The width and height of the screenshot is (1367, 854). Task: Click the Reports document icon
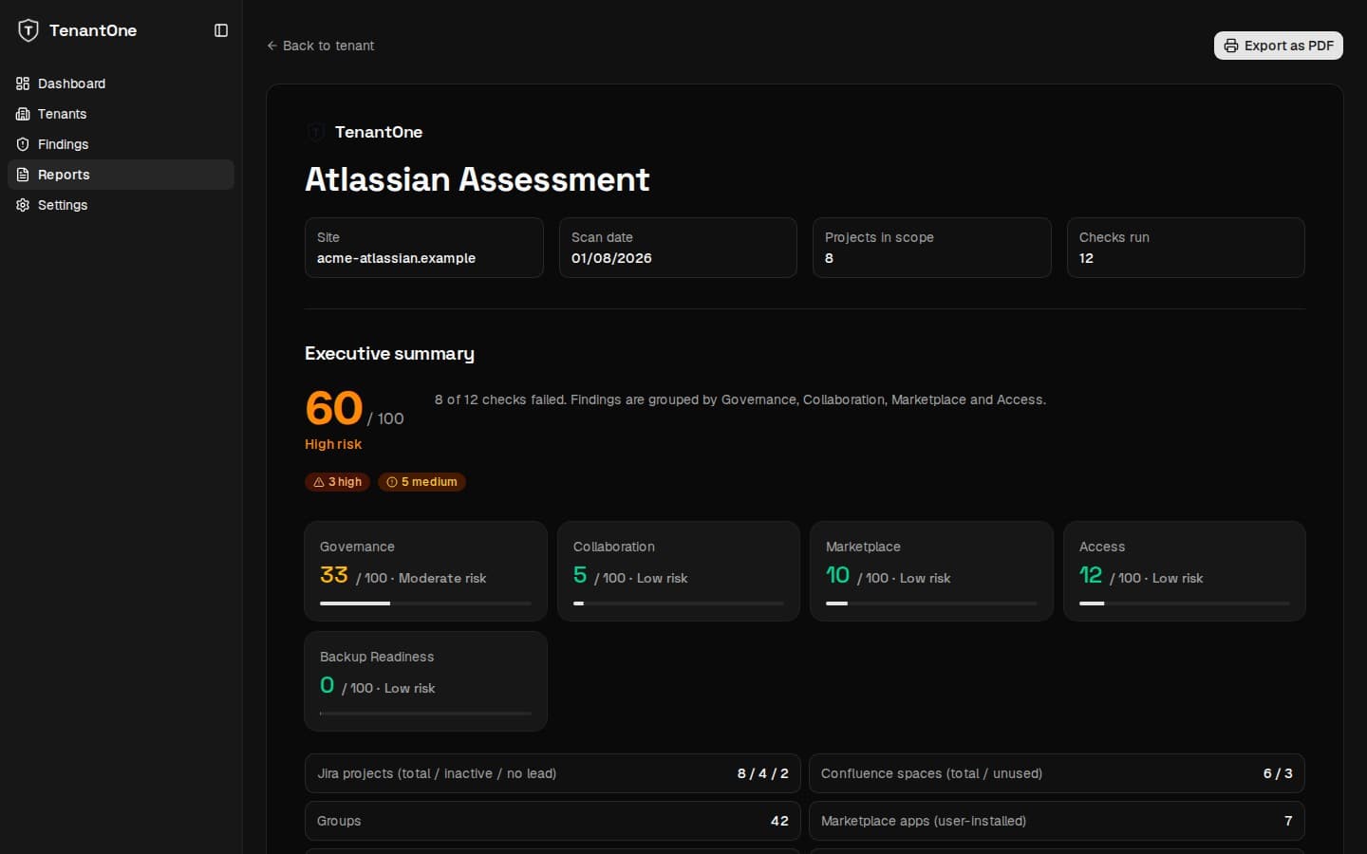23,175
